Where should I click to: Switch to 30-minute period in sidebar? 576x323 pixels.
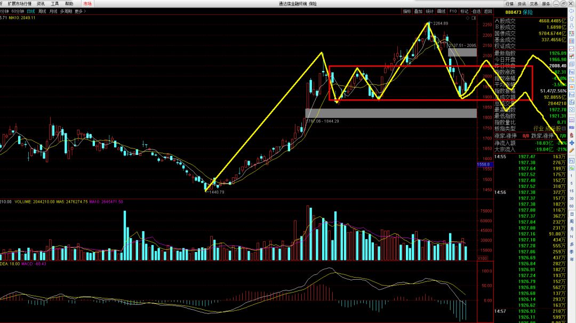572,198
